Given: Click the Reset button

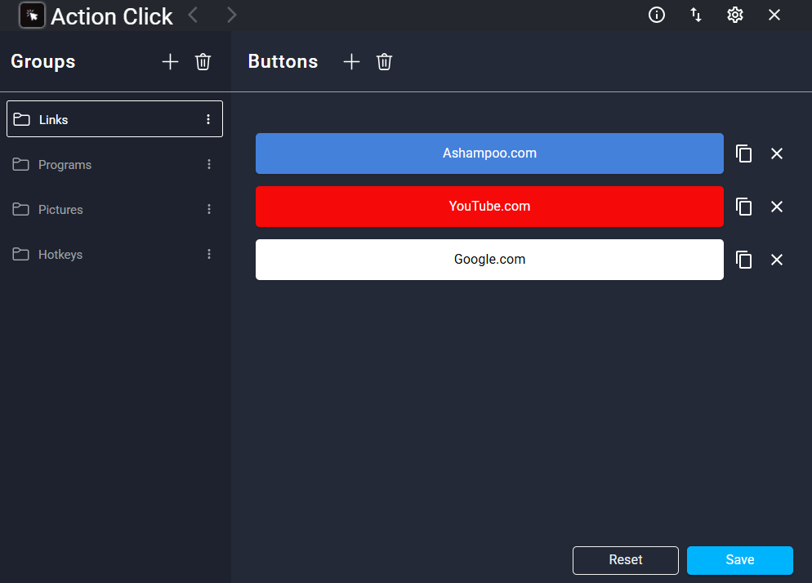Looking at the screenshot, I should [x=625, y=560].
